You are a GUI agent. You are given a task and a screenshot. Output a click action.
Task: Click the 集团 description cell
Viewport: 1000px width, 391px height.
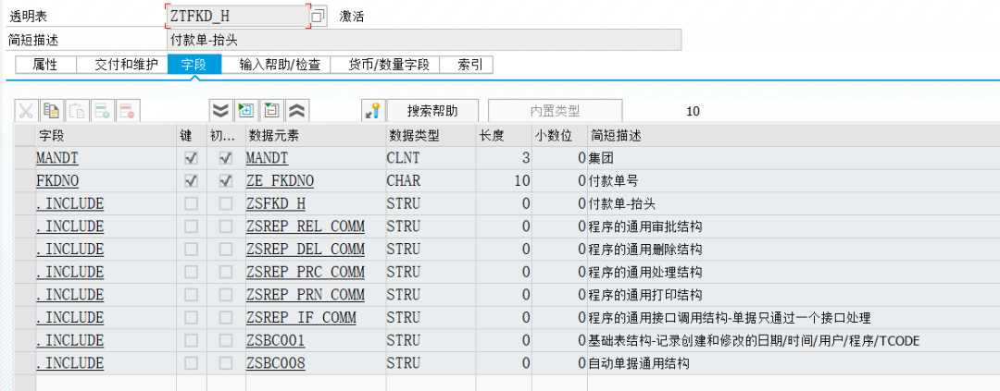794,158
